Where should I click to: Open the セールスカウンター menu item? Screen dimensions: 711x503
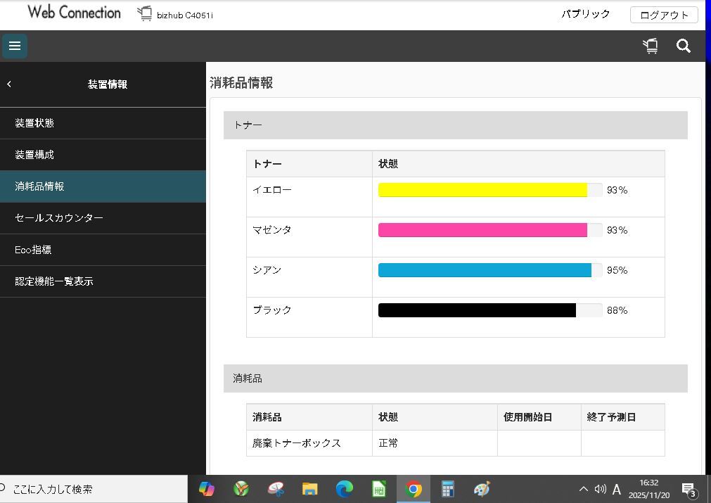pyautogui.click(x=103, y=218)
